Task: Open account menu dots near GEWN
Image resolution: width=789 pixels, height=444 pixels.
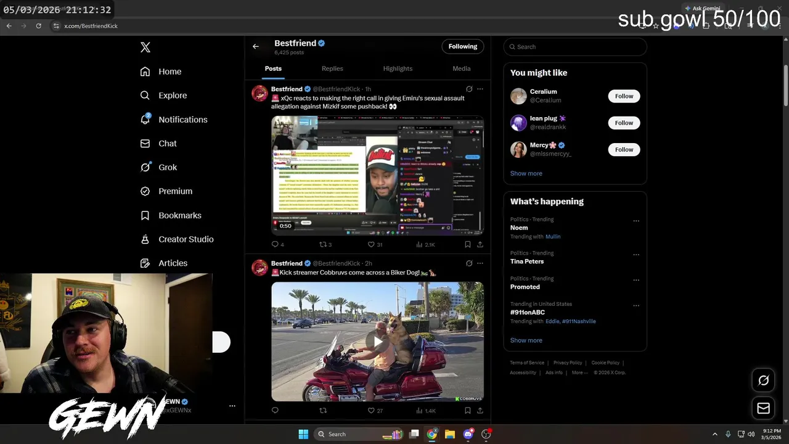Action: click(232, 406)
